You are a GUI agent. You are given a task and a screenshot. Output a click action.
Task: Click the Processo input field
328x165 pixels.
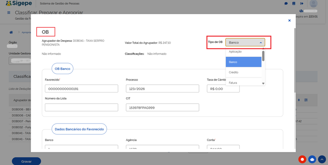point(162,89)
